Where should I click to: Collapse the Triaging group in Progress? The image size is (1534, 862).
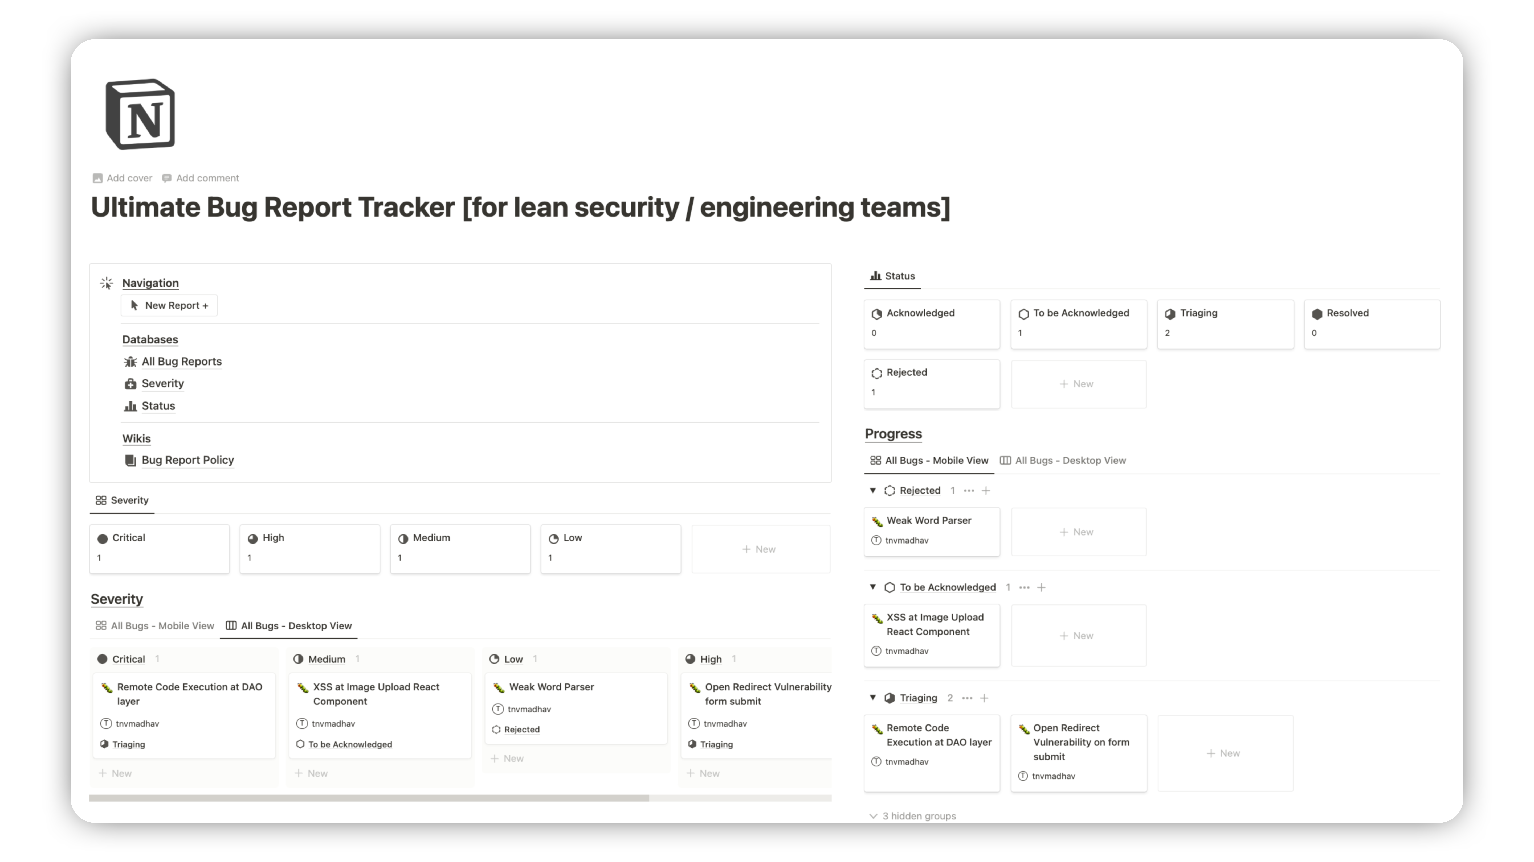point(872,697)
